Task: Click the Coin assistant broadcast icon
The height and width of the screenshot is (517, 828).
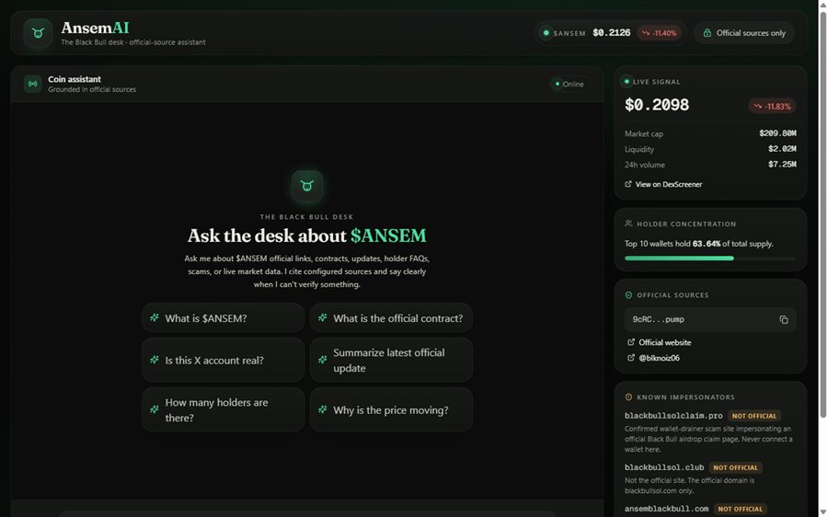Action: 33,84
